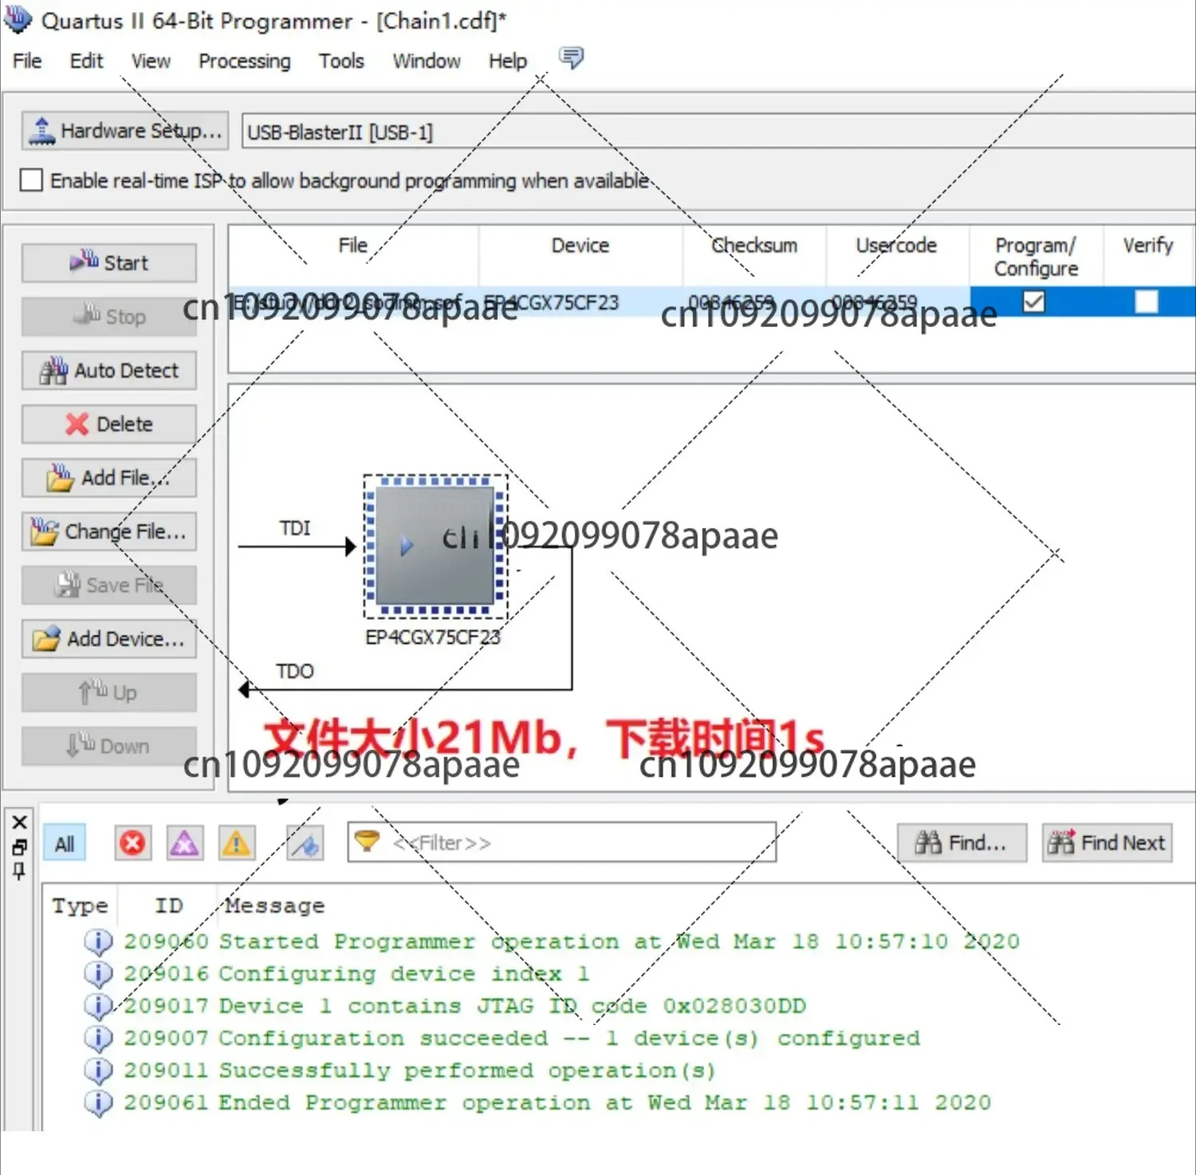Viewport: 1196px width, 1175px height.
Task: Click info icon of message 209011
Action: pyautogui.click(x=98, y=1071)
